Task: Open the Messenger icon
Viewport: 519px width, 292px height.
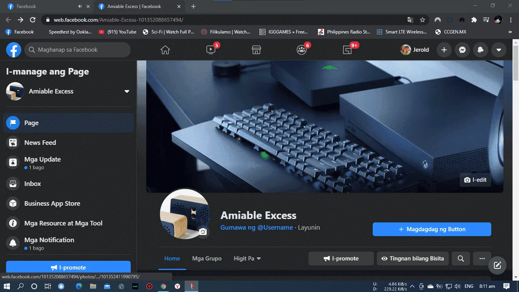Action: [462, 50]
